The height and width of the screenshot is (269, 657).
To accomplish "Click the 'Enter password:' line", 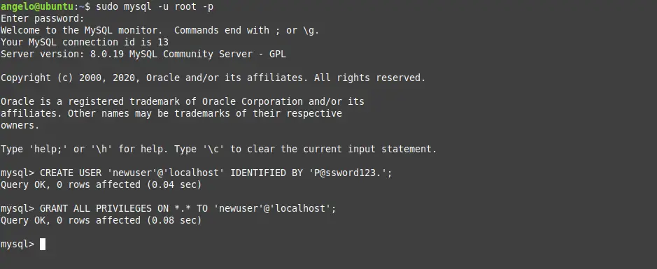I will pos(42,18).
